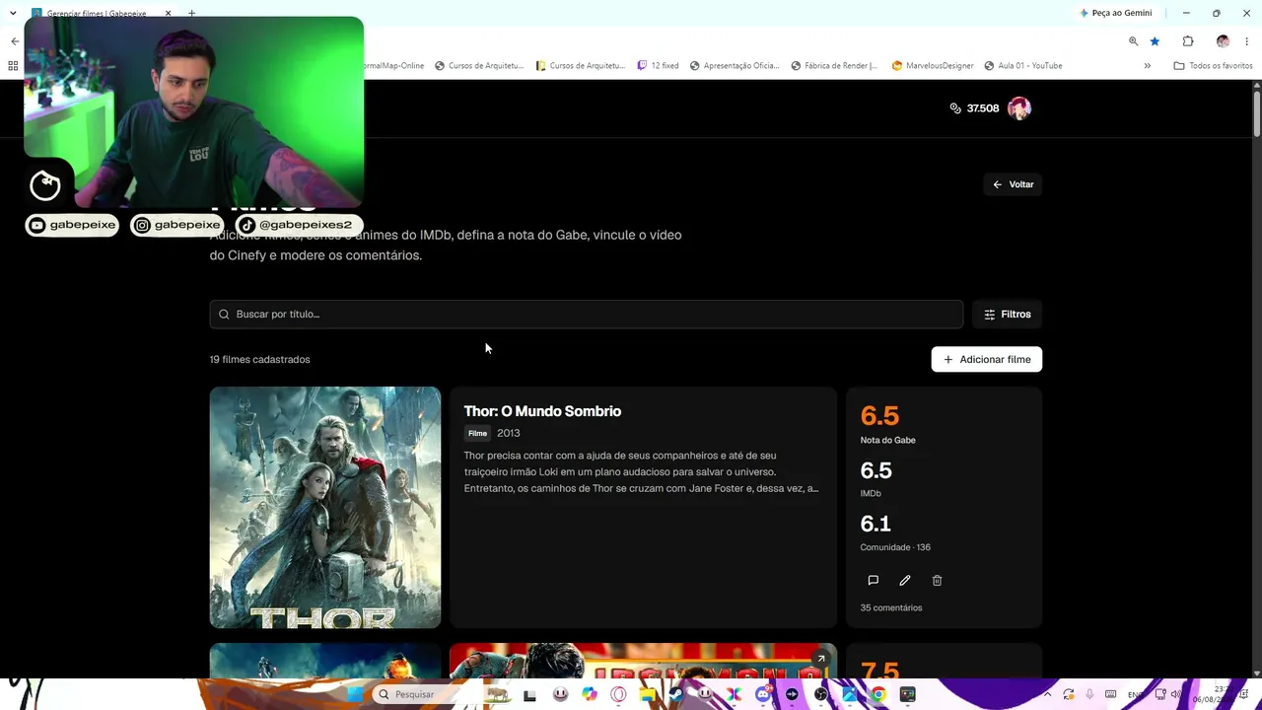Switch to the Gerenciar filmes browser tab
The width and height of the screenshot is (1262, 710).
(x=99, y=13)
